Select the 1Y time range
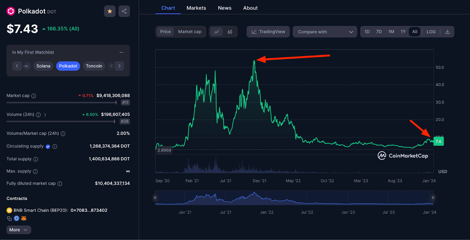The image size is (470, 240). pyautogui.click(x=403, y=32)
